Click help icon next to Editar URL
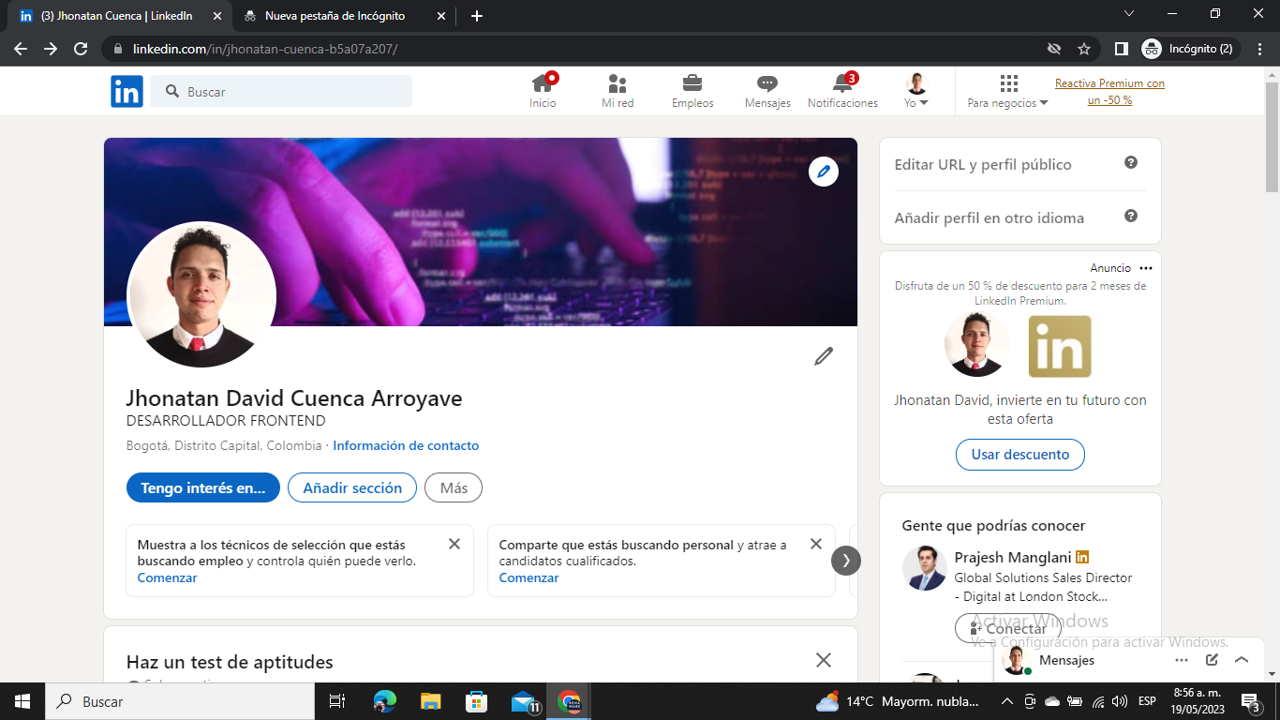 coord(1131,162)
